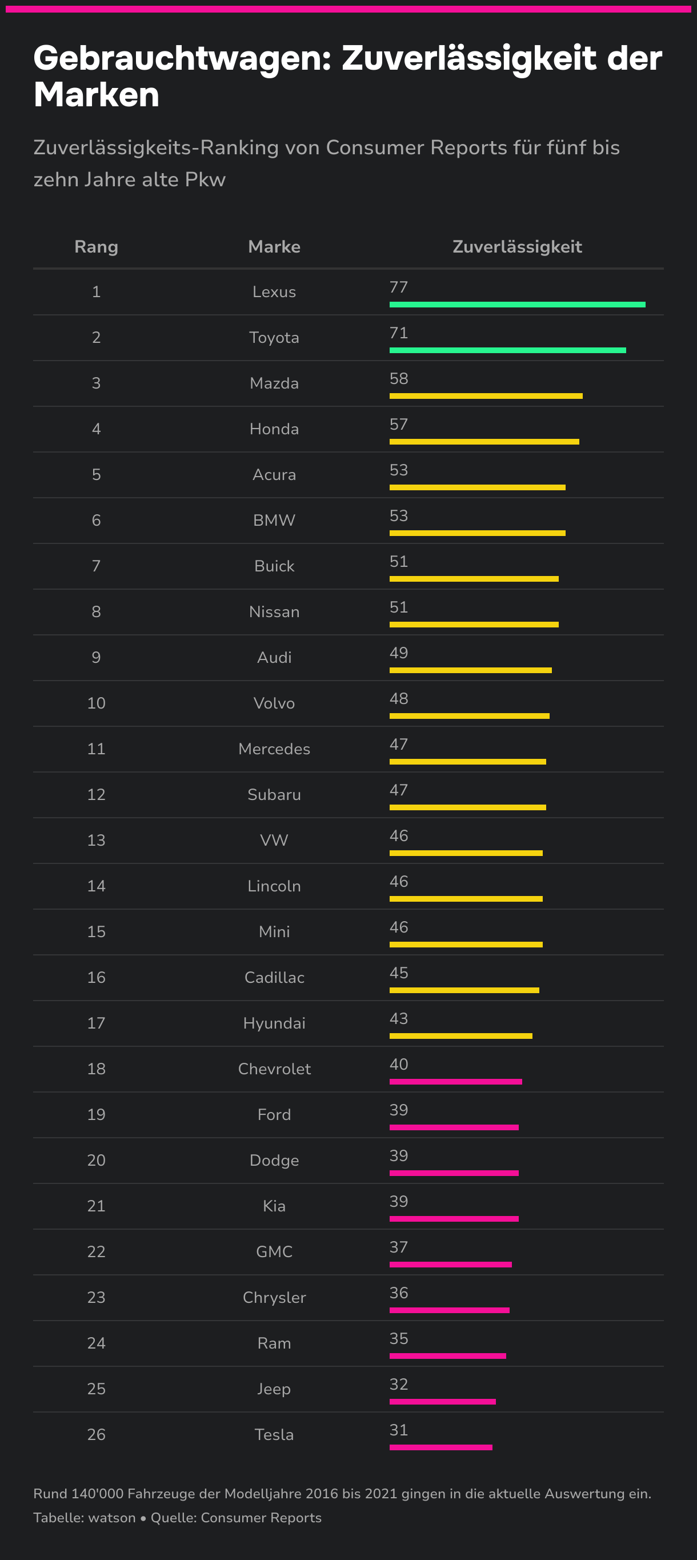Click the yellow bar for Honda
This screenshot has width=697, height=1560.
[x=484, y=442]
